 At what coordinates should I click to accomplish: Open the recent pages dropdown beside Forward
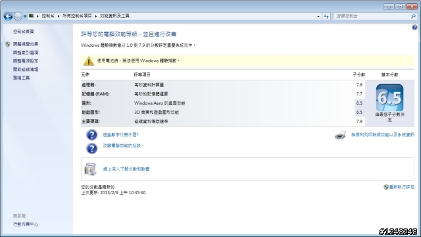click(25, 16)
